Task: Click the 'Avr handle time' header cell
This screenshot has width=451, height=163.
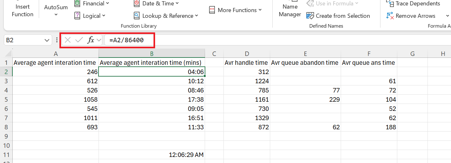Action: click(x=247, y=63)
